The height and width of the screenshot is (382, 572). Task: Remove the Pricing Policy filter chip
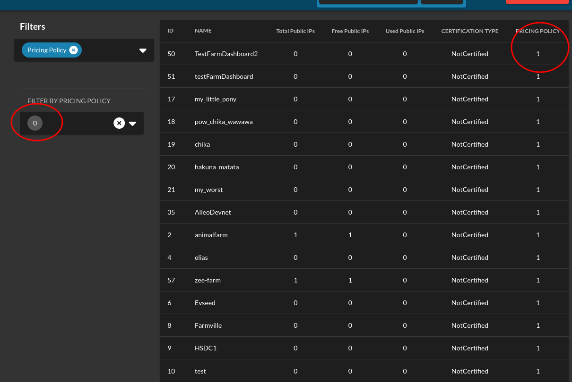74,50
